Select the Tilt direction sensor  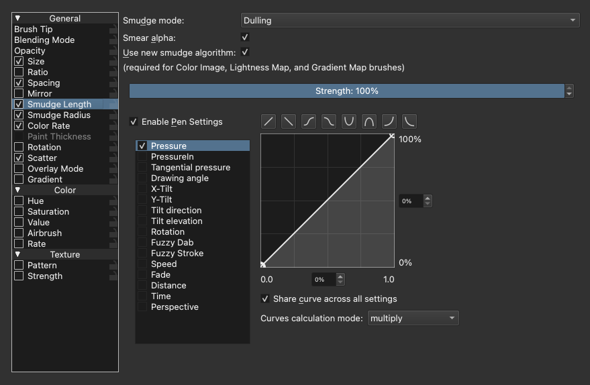tap(176, 211)
